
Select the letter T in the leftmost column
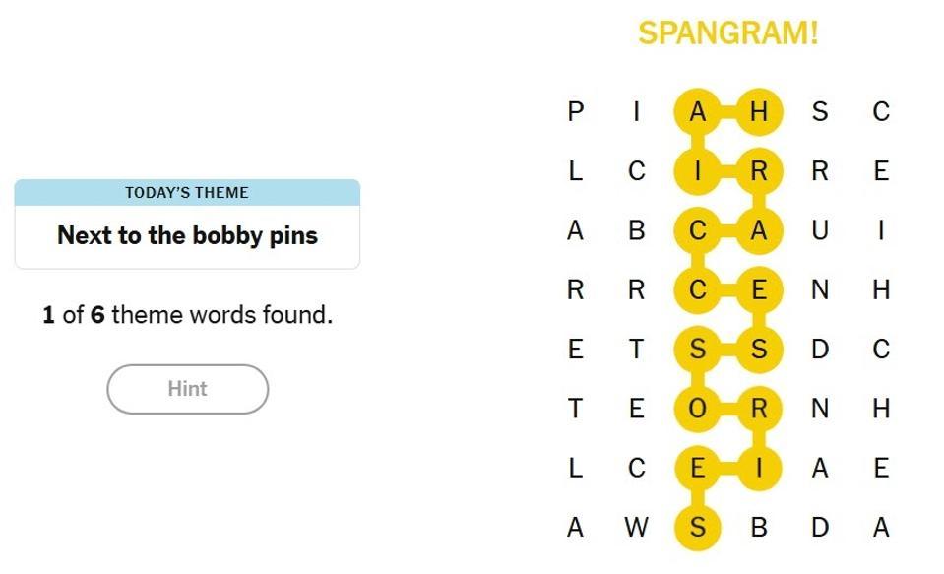coord(576,409)
